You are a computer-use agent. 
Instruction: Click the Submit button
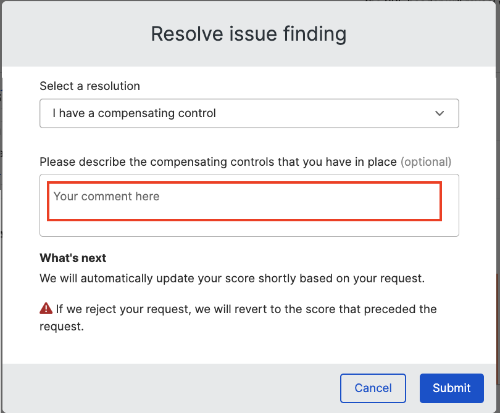point(451,388)
